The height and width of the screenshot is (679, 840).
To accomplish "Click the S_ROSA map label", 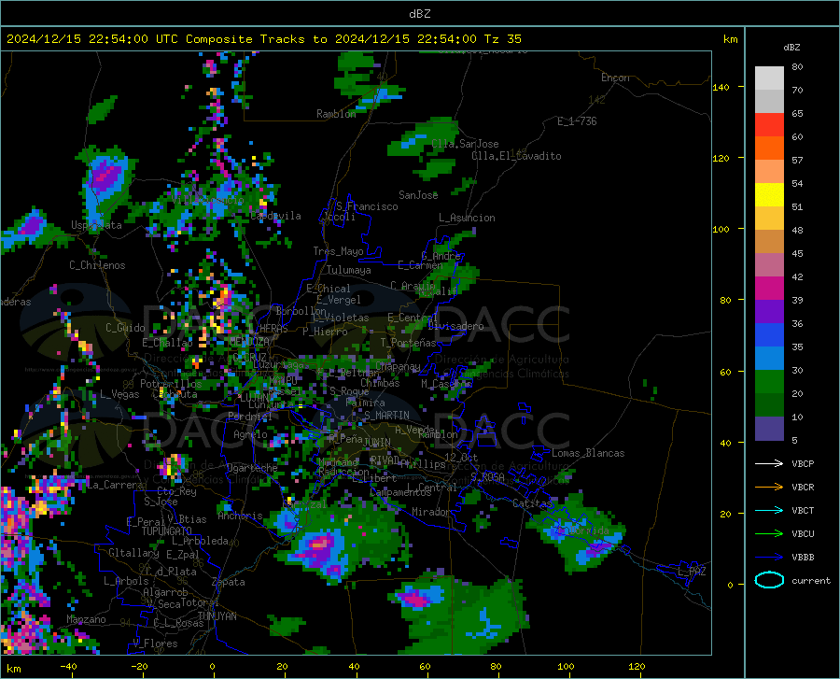I will tap(487, 476).
